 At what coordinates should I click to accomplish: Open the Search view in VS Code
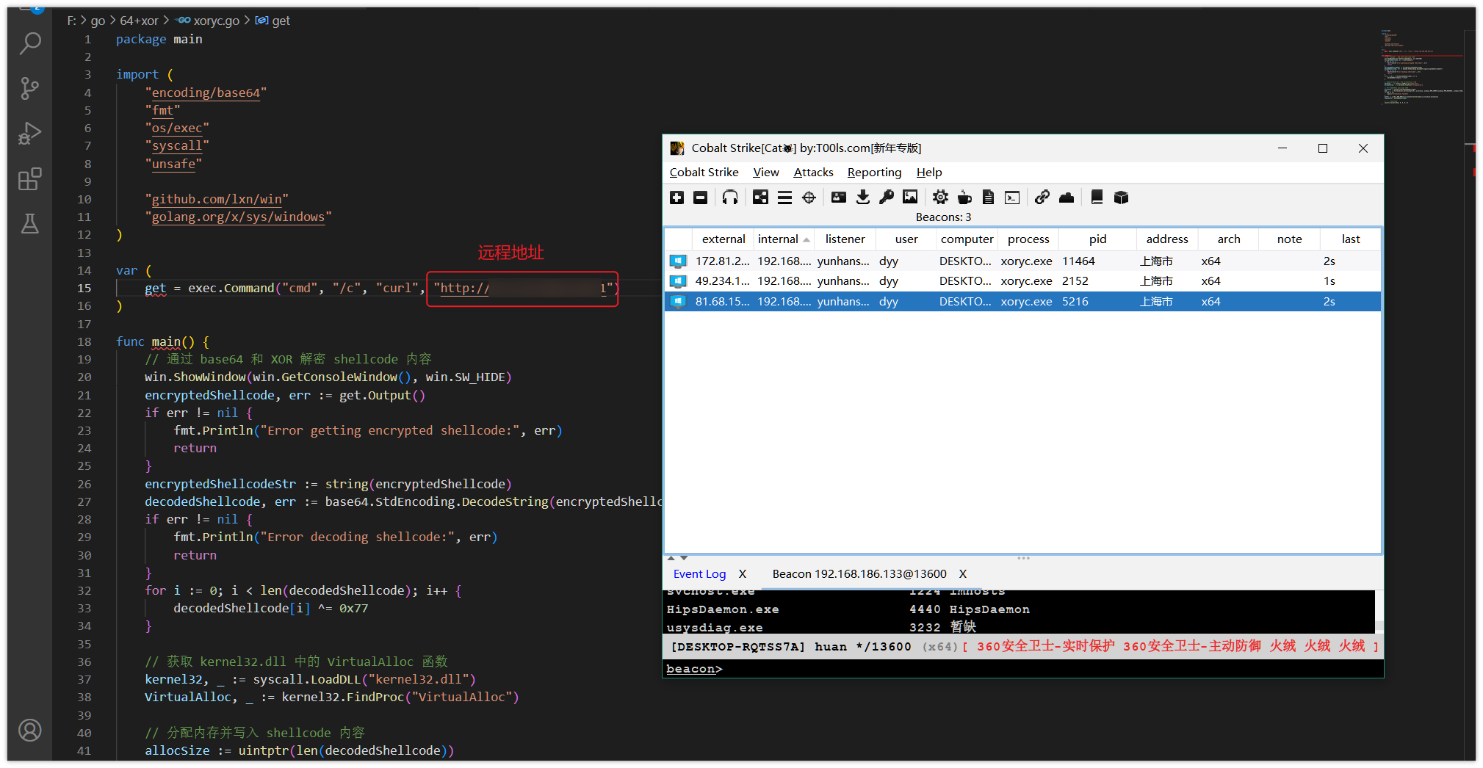coord(30,43)
